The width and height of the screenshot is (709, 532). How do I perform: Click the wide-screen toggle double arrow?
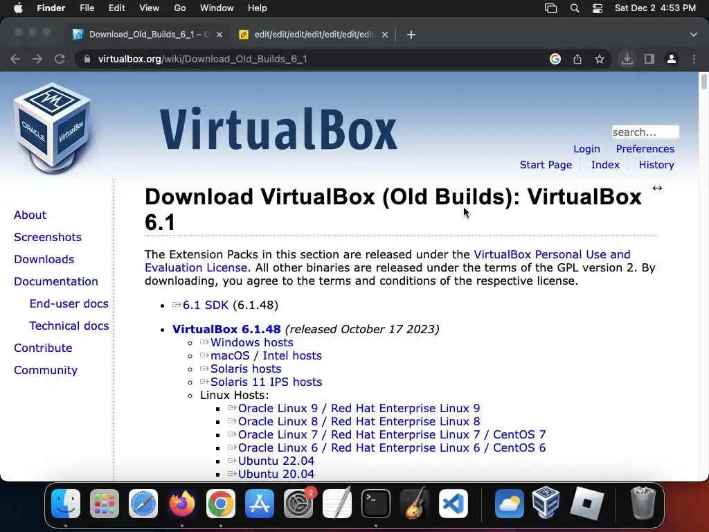pyautogui.click(x=658, y=188)
